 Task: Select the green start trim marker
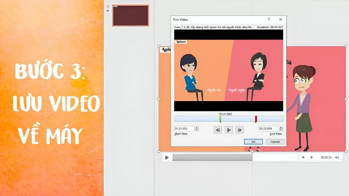pos(221,118)
